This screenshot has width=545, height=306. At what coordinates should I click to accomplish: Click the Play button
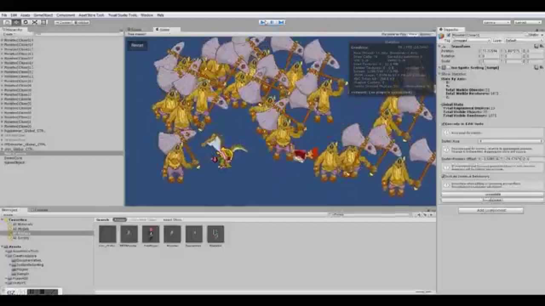pyautogui.click(x=263, y=22)
